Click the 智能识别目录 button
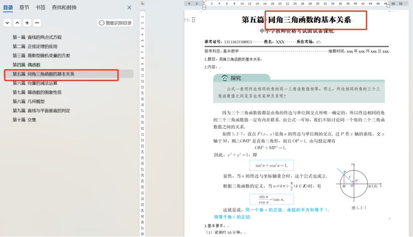 pos(115,23)
